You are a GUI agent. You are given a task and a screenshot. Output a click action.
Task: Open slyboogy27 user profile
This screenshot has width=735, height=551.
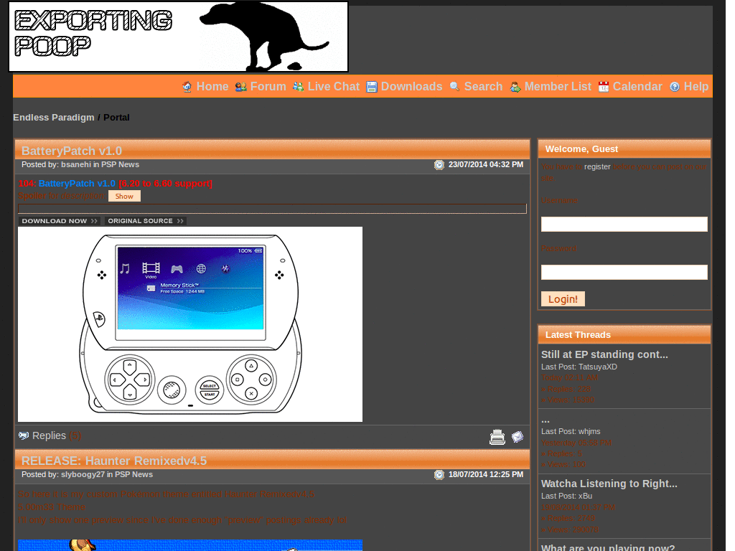click(83, 475)
